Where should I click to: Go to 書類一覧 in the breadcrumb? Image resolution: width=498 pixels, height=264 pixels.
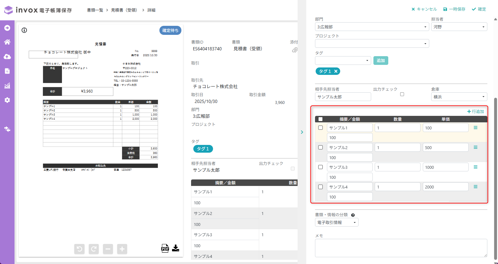95,10
